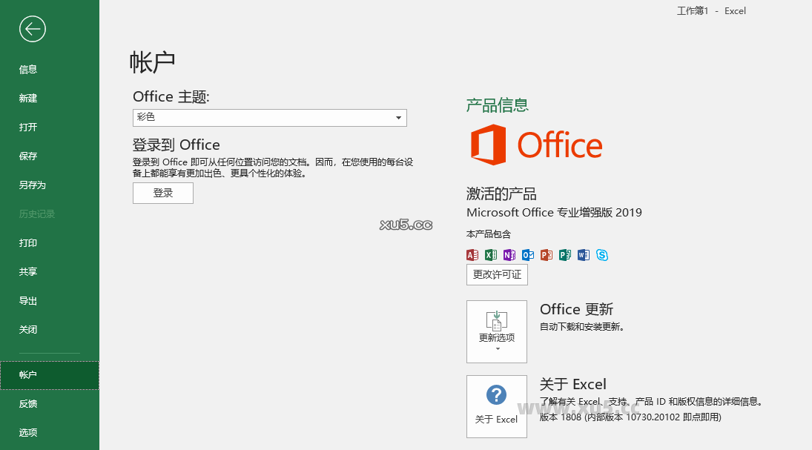Image resolution: width=812 pixels, height=450 pixels.
Task: Click the 关于 Excel button
Action: [x=496, y=406]
